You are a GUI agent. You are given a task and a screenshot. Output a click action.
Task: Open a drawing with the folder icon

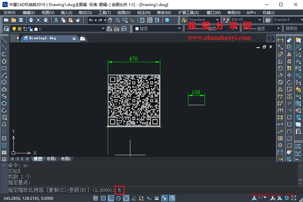pyautogui.click(x=13, y=20)
